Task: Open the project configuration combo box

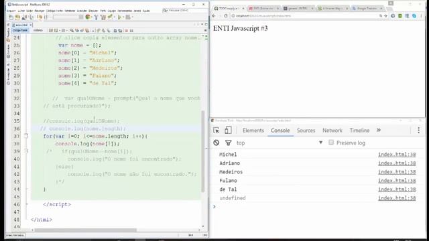Action: 68,17
